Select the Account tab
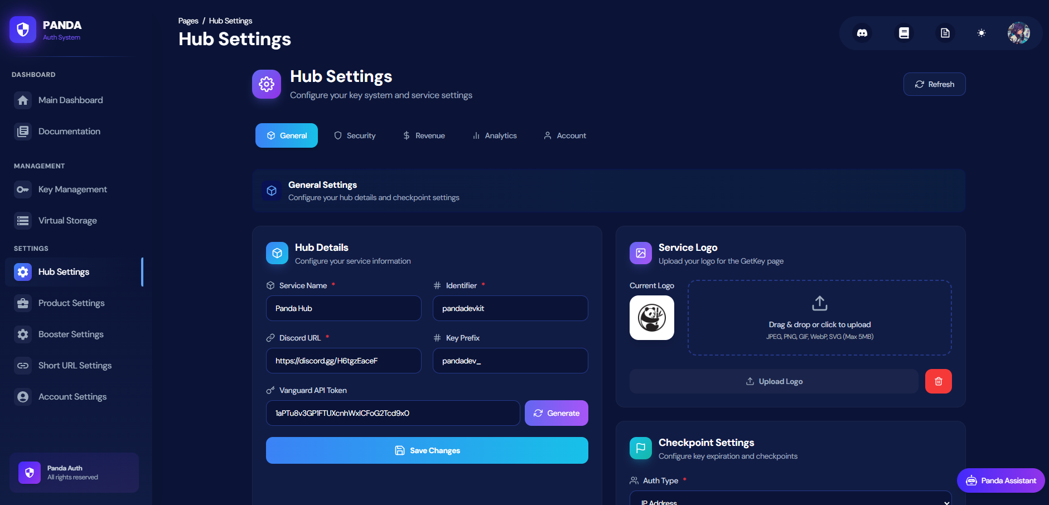The width and height of the screenshot is (1049, 505). click(x=564, y=135)
